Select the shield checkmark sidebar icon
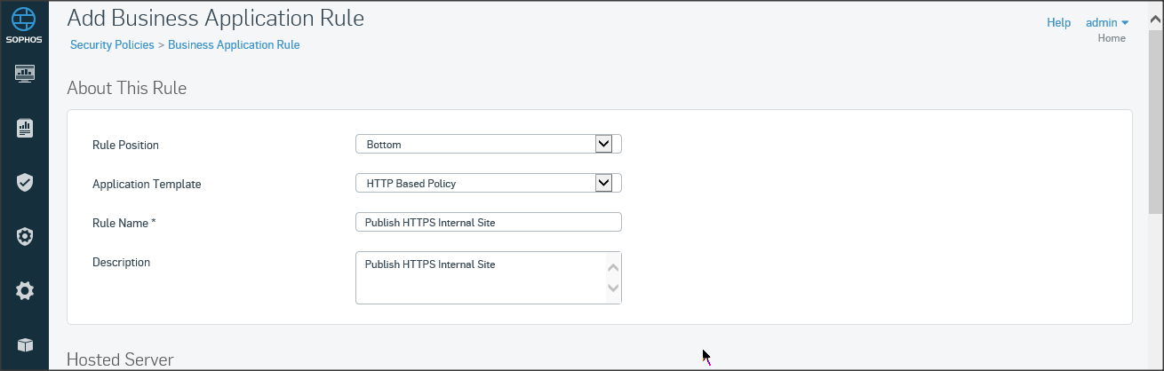Viewport: 1164px width, 371px height. [x=25, y=183]
